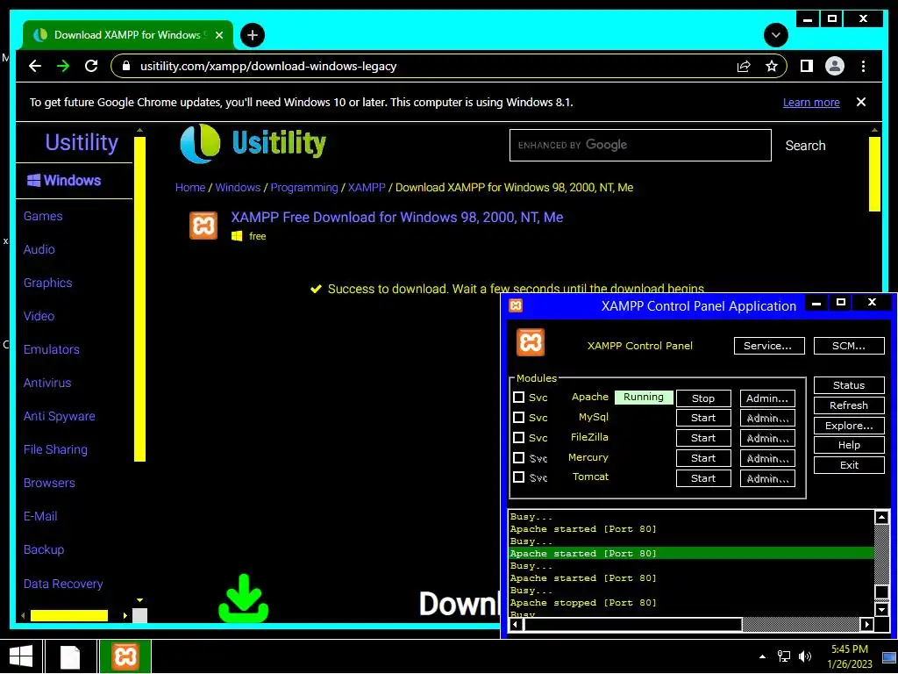Image resolution: width=898 pixels, height=674 pixels.
Task: Open the tab search dropdown chevron
Action: tap(775, 35)
